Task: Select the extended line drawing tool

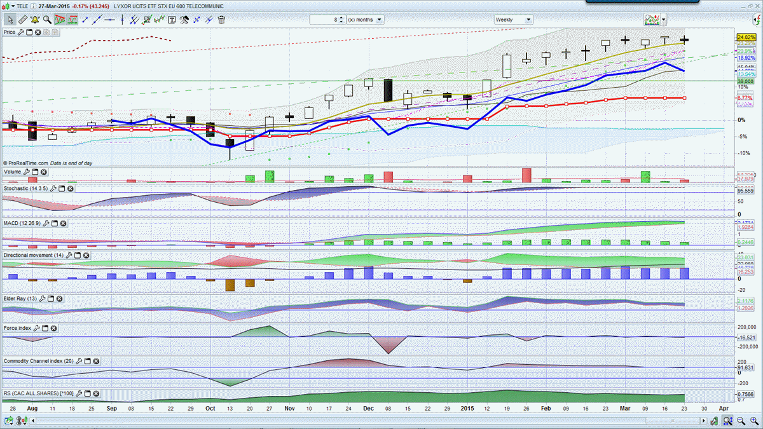Action: point(97,20)
